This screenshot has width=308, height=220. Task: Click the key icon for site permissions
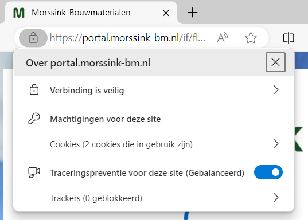(34, 119)
